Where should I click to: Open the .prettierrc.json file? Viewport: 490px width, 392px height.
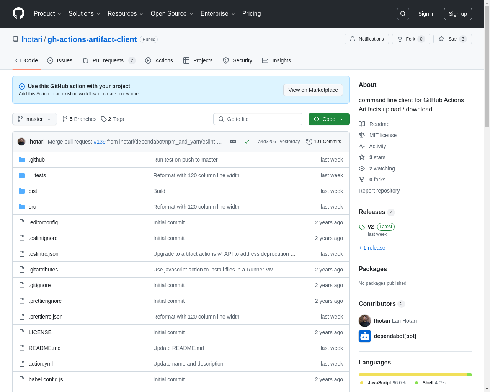tap(46, 317)
